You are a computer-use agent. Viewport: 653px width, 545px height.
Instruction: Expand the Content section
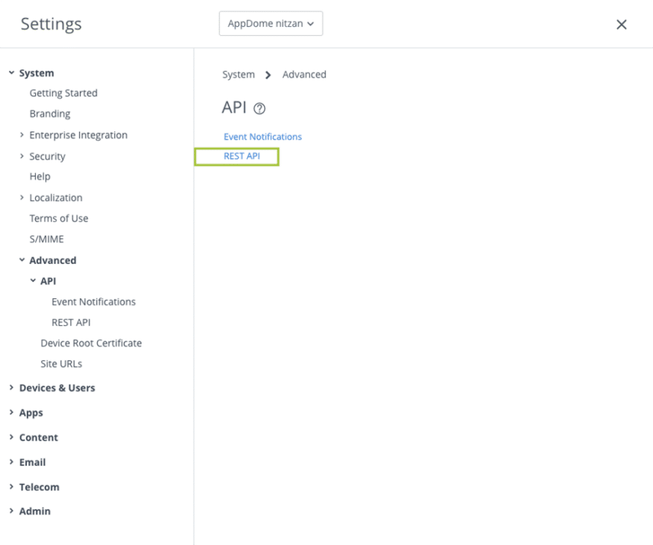(10, 437)
